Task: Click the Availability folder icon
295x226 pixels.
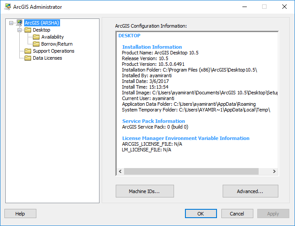Action: pos(36,37)
